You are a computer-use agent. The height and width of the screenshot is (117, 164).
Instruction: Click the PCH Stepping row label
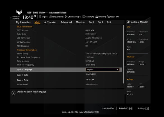[x=23, y=46]
